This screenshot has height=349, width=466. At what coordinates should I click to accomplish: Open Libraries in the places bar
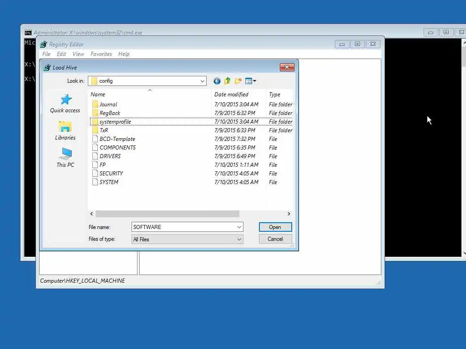click(x=65, y=130)
